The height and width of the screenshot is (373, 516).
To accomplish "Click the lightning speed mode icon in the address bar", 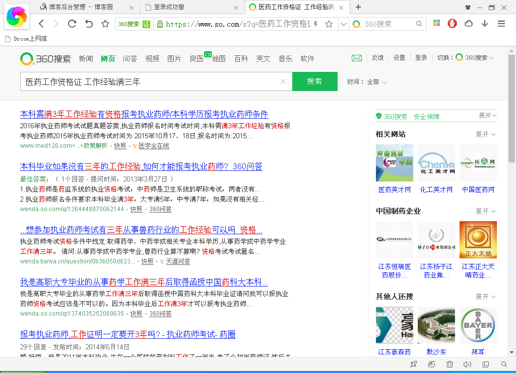I will click(315, 24).
